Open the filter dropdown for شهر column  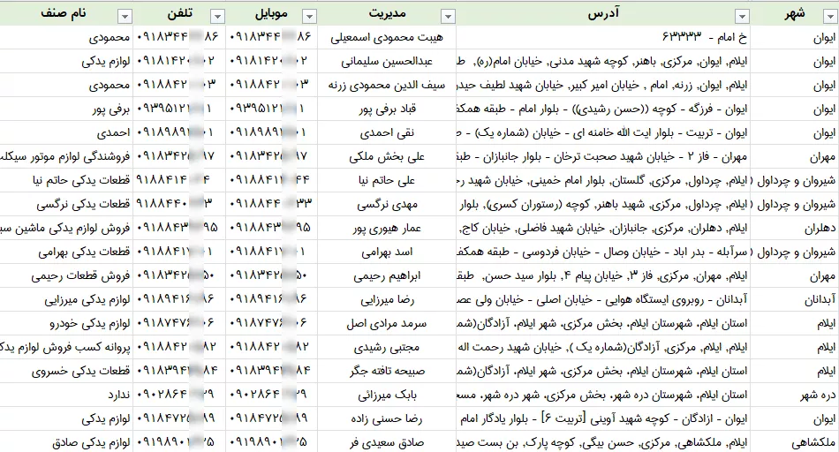(829, 17)
